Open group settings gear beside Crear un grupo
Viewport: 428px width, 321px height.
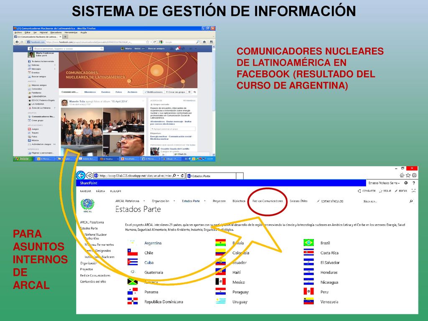(x=189, y=92)
